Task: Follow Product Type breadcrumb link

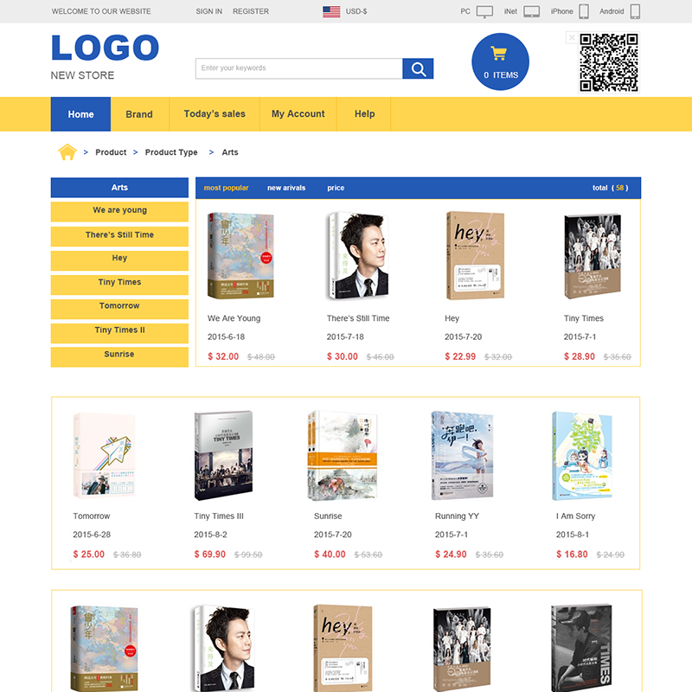Action: (171, 152)
